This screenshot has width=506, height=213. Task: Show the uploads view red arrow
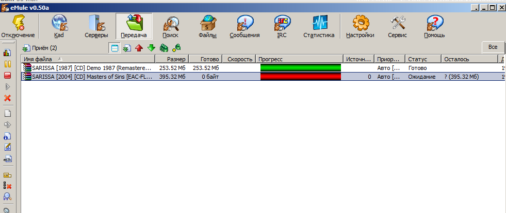[139, 48]
